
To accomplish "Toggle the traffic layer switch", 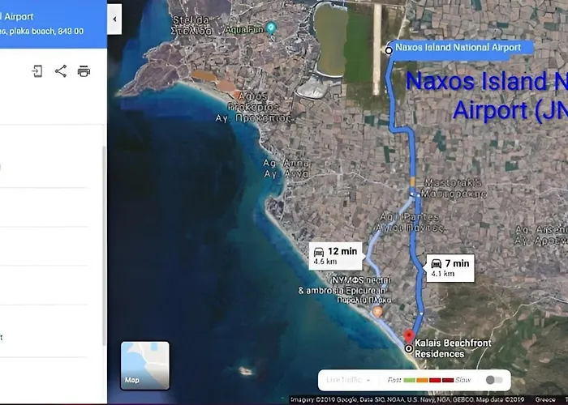I will (493, 379).
